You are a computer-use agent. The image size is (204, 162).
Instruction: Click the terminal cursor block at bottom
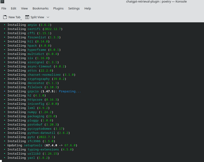(x=1, y=161)
